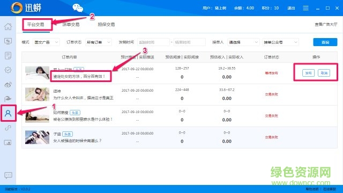This screenshot has height=193, width=343.
Task: Click the 等待发布 status in first row
Action: click(x=272, y=73)
